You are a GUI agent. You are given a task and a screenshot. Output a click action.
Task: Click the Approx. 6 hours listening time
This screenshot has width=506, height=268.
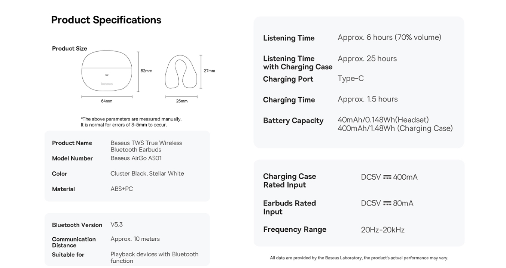click(390, 37)
